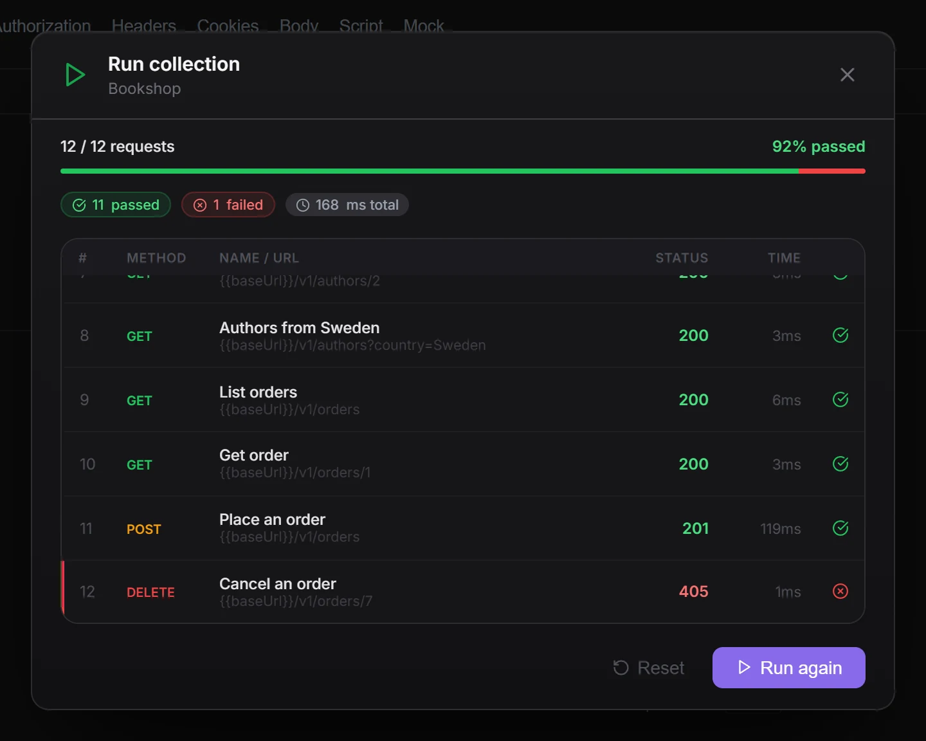Click the check icon in the 11 passed badge

click(x=79, y=205)
